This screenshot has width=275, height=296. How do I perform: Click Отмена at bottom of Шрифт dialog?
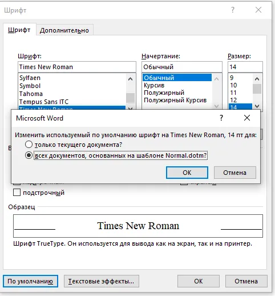pos(246,281)
